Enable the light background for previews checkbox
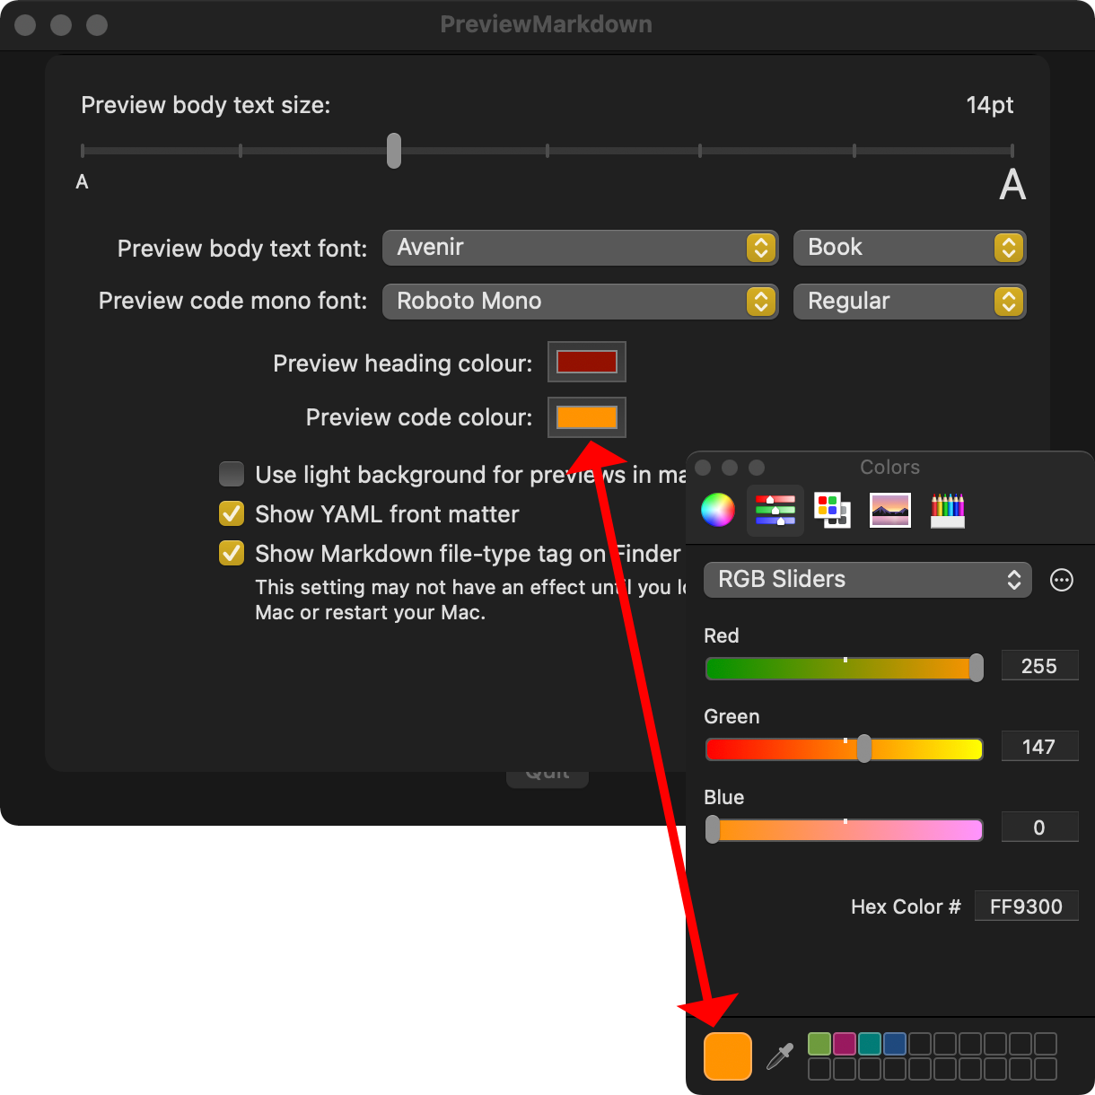The height and width of the screenshot is (1095, 1095). [x=232, y=474]
